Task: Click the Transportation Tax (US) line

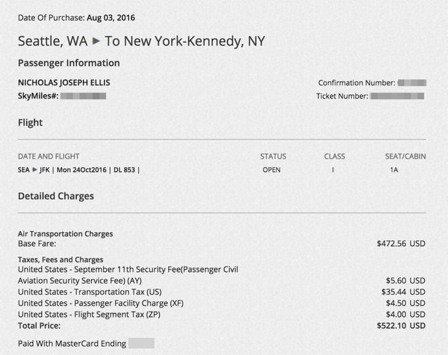Action: click(89, 292)
